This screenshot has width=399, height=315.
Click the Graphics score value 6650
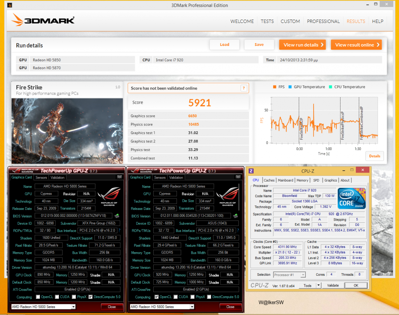tap(193, 116)
